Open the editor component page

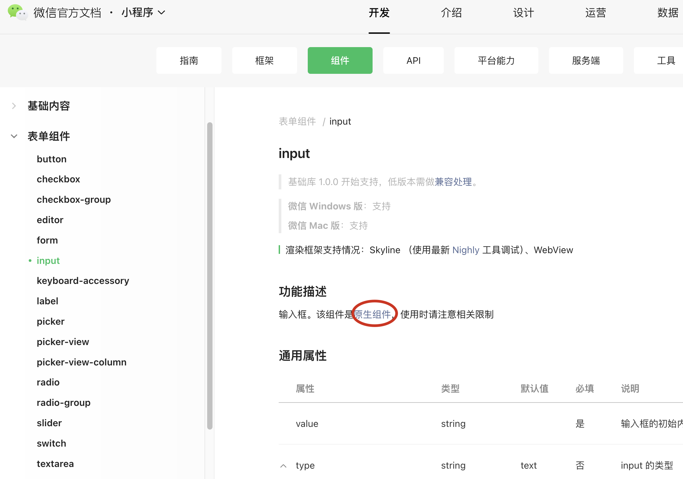(50, 220)
